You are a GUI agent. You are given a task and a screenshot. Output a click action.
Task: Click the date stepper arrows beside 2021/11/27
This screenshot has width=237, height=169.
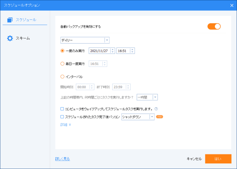tap(113, 51)
